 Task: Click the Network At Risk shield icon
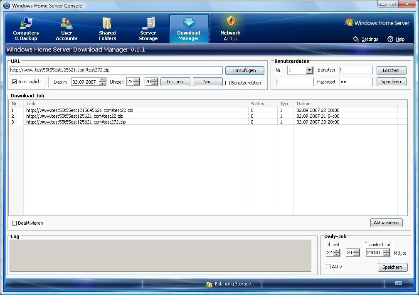(231, 21)
